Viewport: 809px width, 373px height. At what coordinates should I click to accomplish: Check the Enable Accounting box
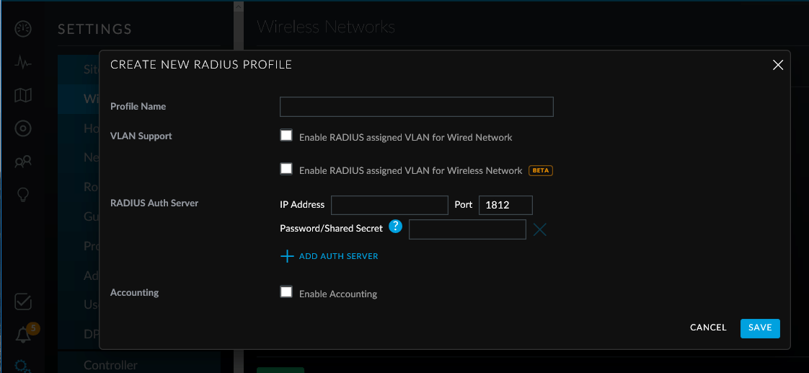tap(286, 292)
